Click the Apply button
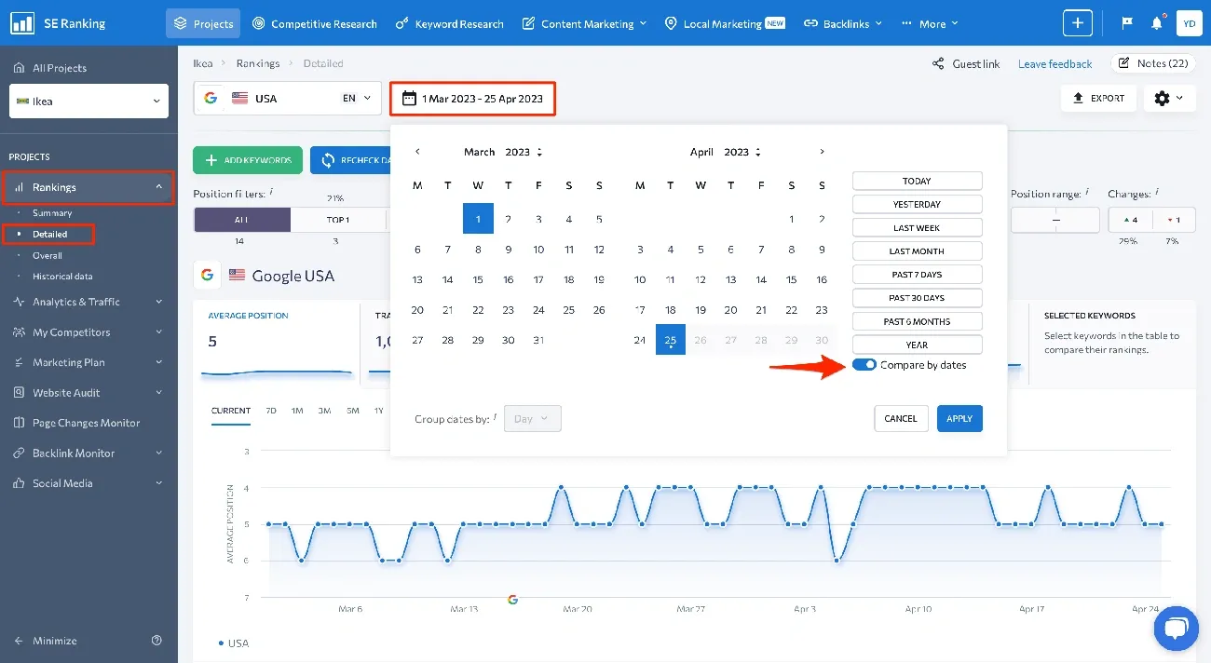The image size is (1211, 663). 959,419
